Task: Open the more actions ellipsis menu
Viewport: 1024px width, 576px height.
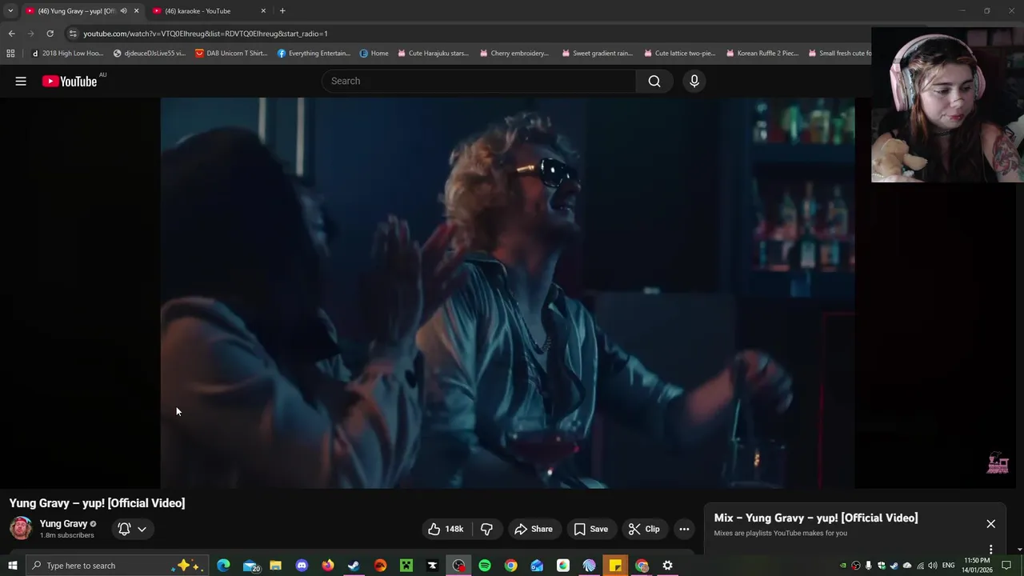Action: click(x=684, y=529)
